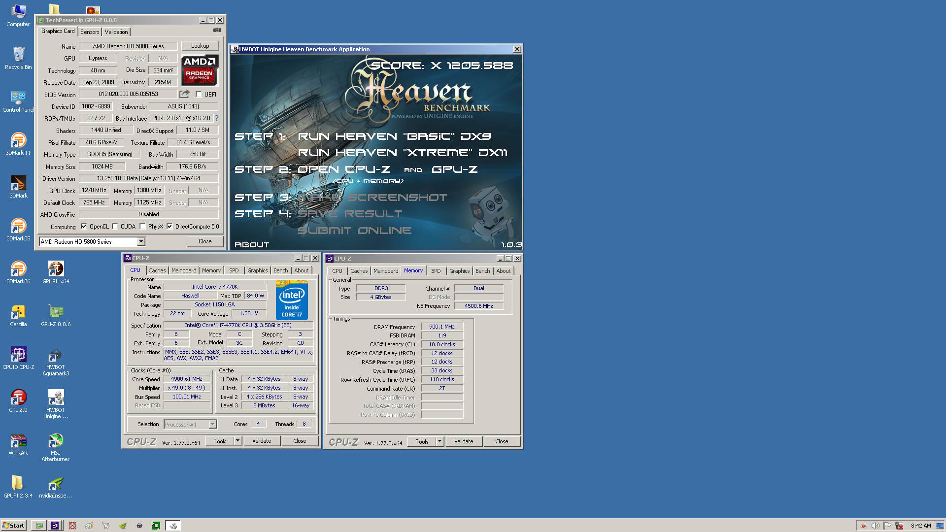The image size is (946, 532).
Task: Toggle the CUDA checkbox
Action: coord(115,227)
